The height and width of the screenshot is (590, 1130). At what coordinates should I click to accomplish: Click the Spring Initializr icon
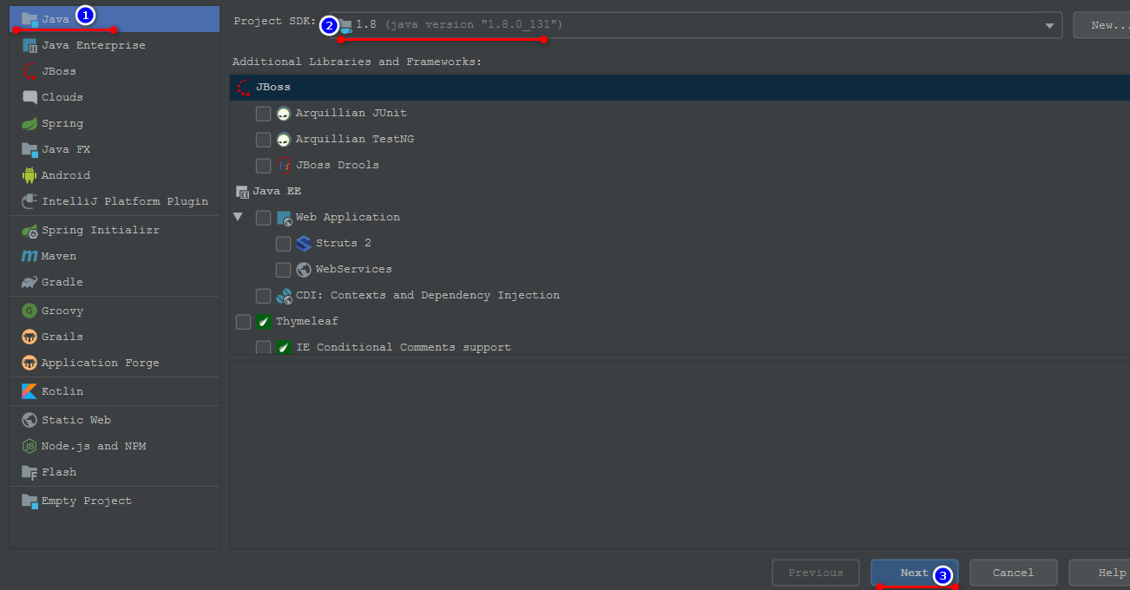[30, 230]
